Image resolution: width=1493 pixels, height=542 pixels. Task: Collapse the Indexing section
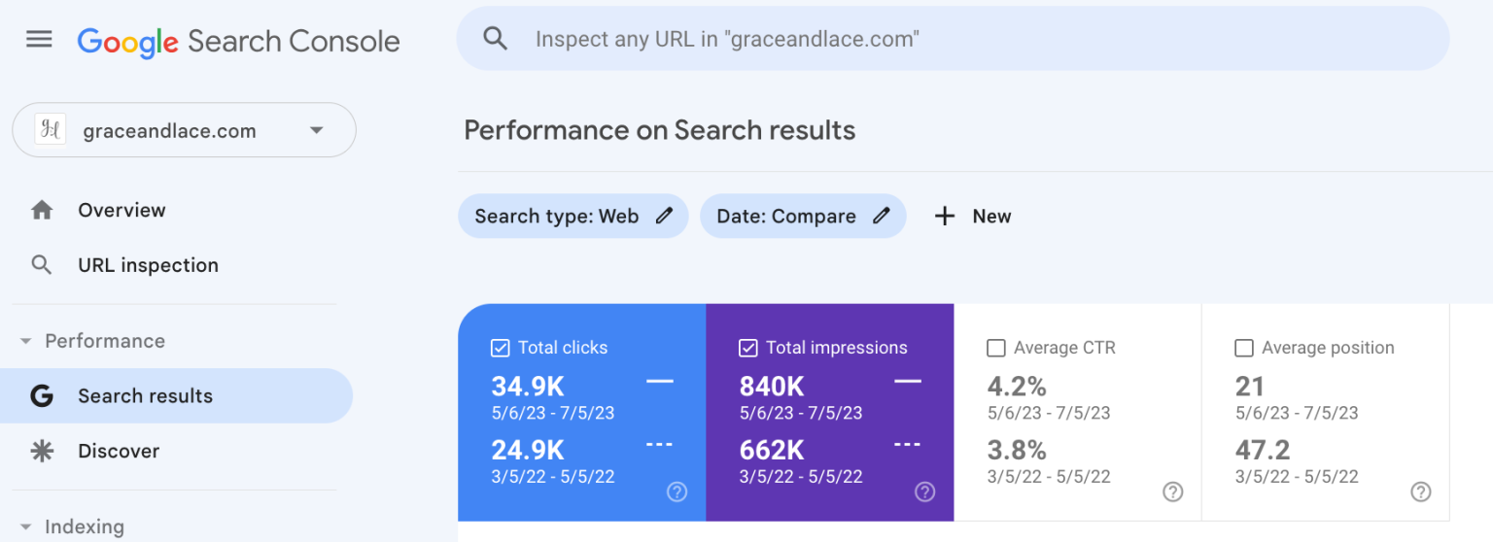click(26, 526)
